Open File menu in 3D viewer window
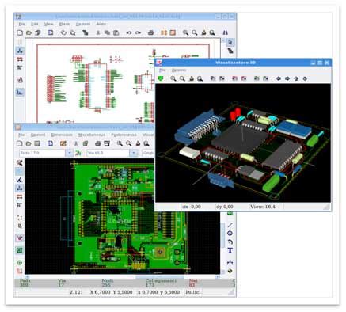 [162, 70]
